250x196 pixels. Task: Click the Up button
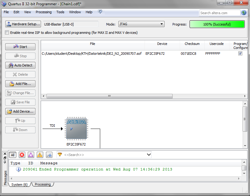pos(20,121)
